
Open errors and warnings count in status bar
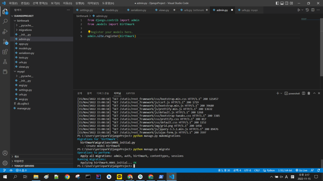21,170
